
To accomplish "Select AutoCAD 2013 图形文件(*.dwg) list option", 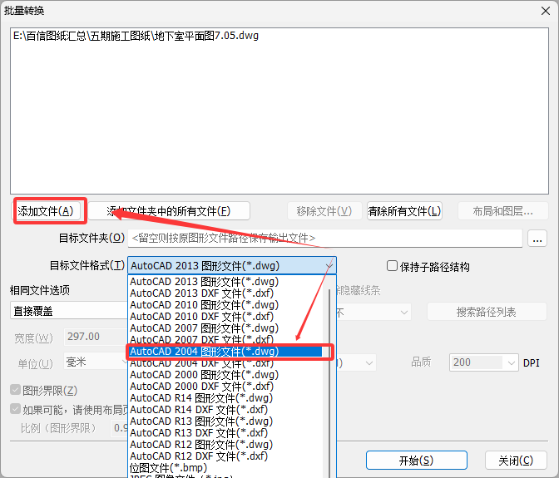I will coord(225,282).
